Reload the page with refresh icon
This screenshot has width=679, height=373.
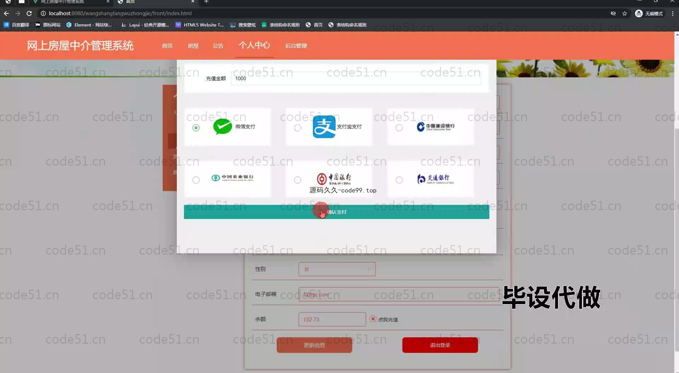point(29,13)
